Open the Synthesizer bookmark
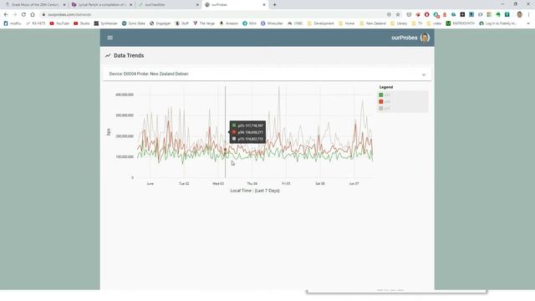The width and height of the screenshot is (535, 301). 106,23
